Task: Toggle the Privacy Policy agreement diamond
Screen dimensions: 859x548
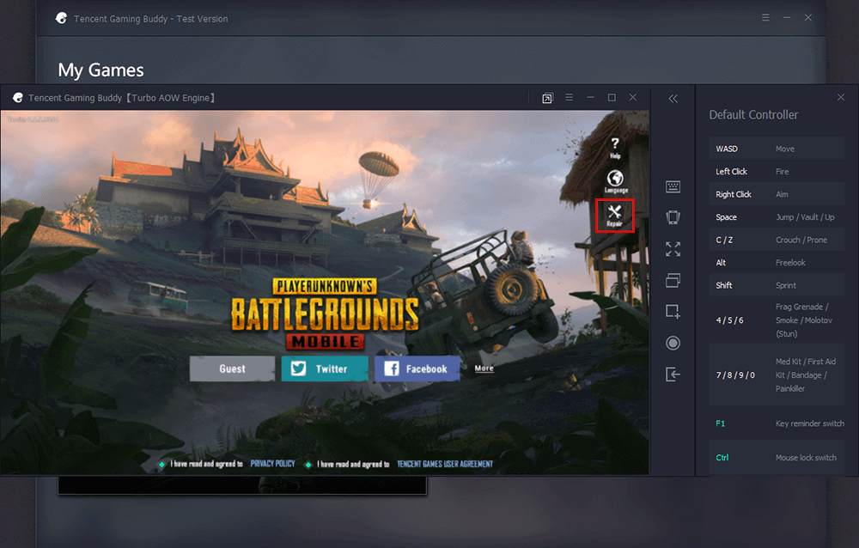Action: point(161,464)
